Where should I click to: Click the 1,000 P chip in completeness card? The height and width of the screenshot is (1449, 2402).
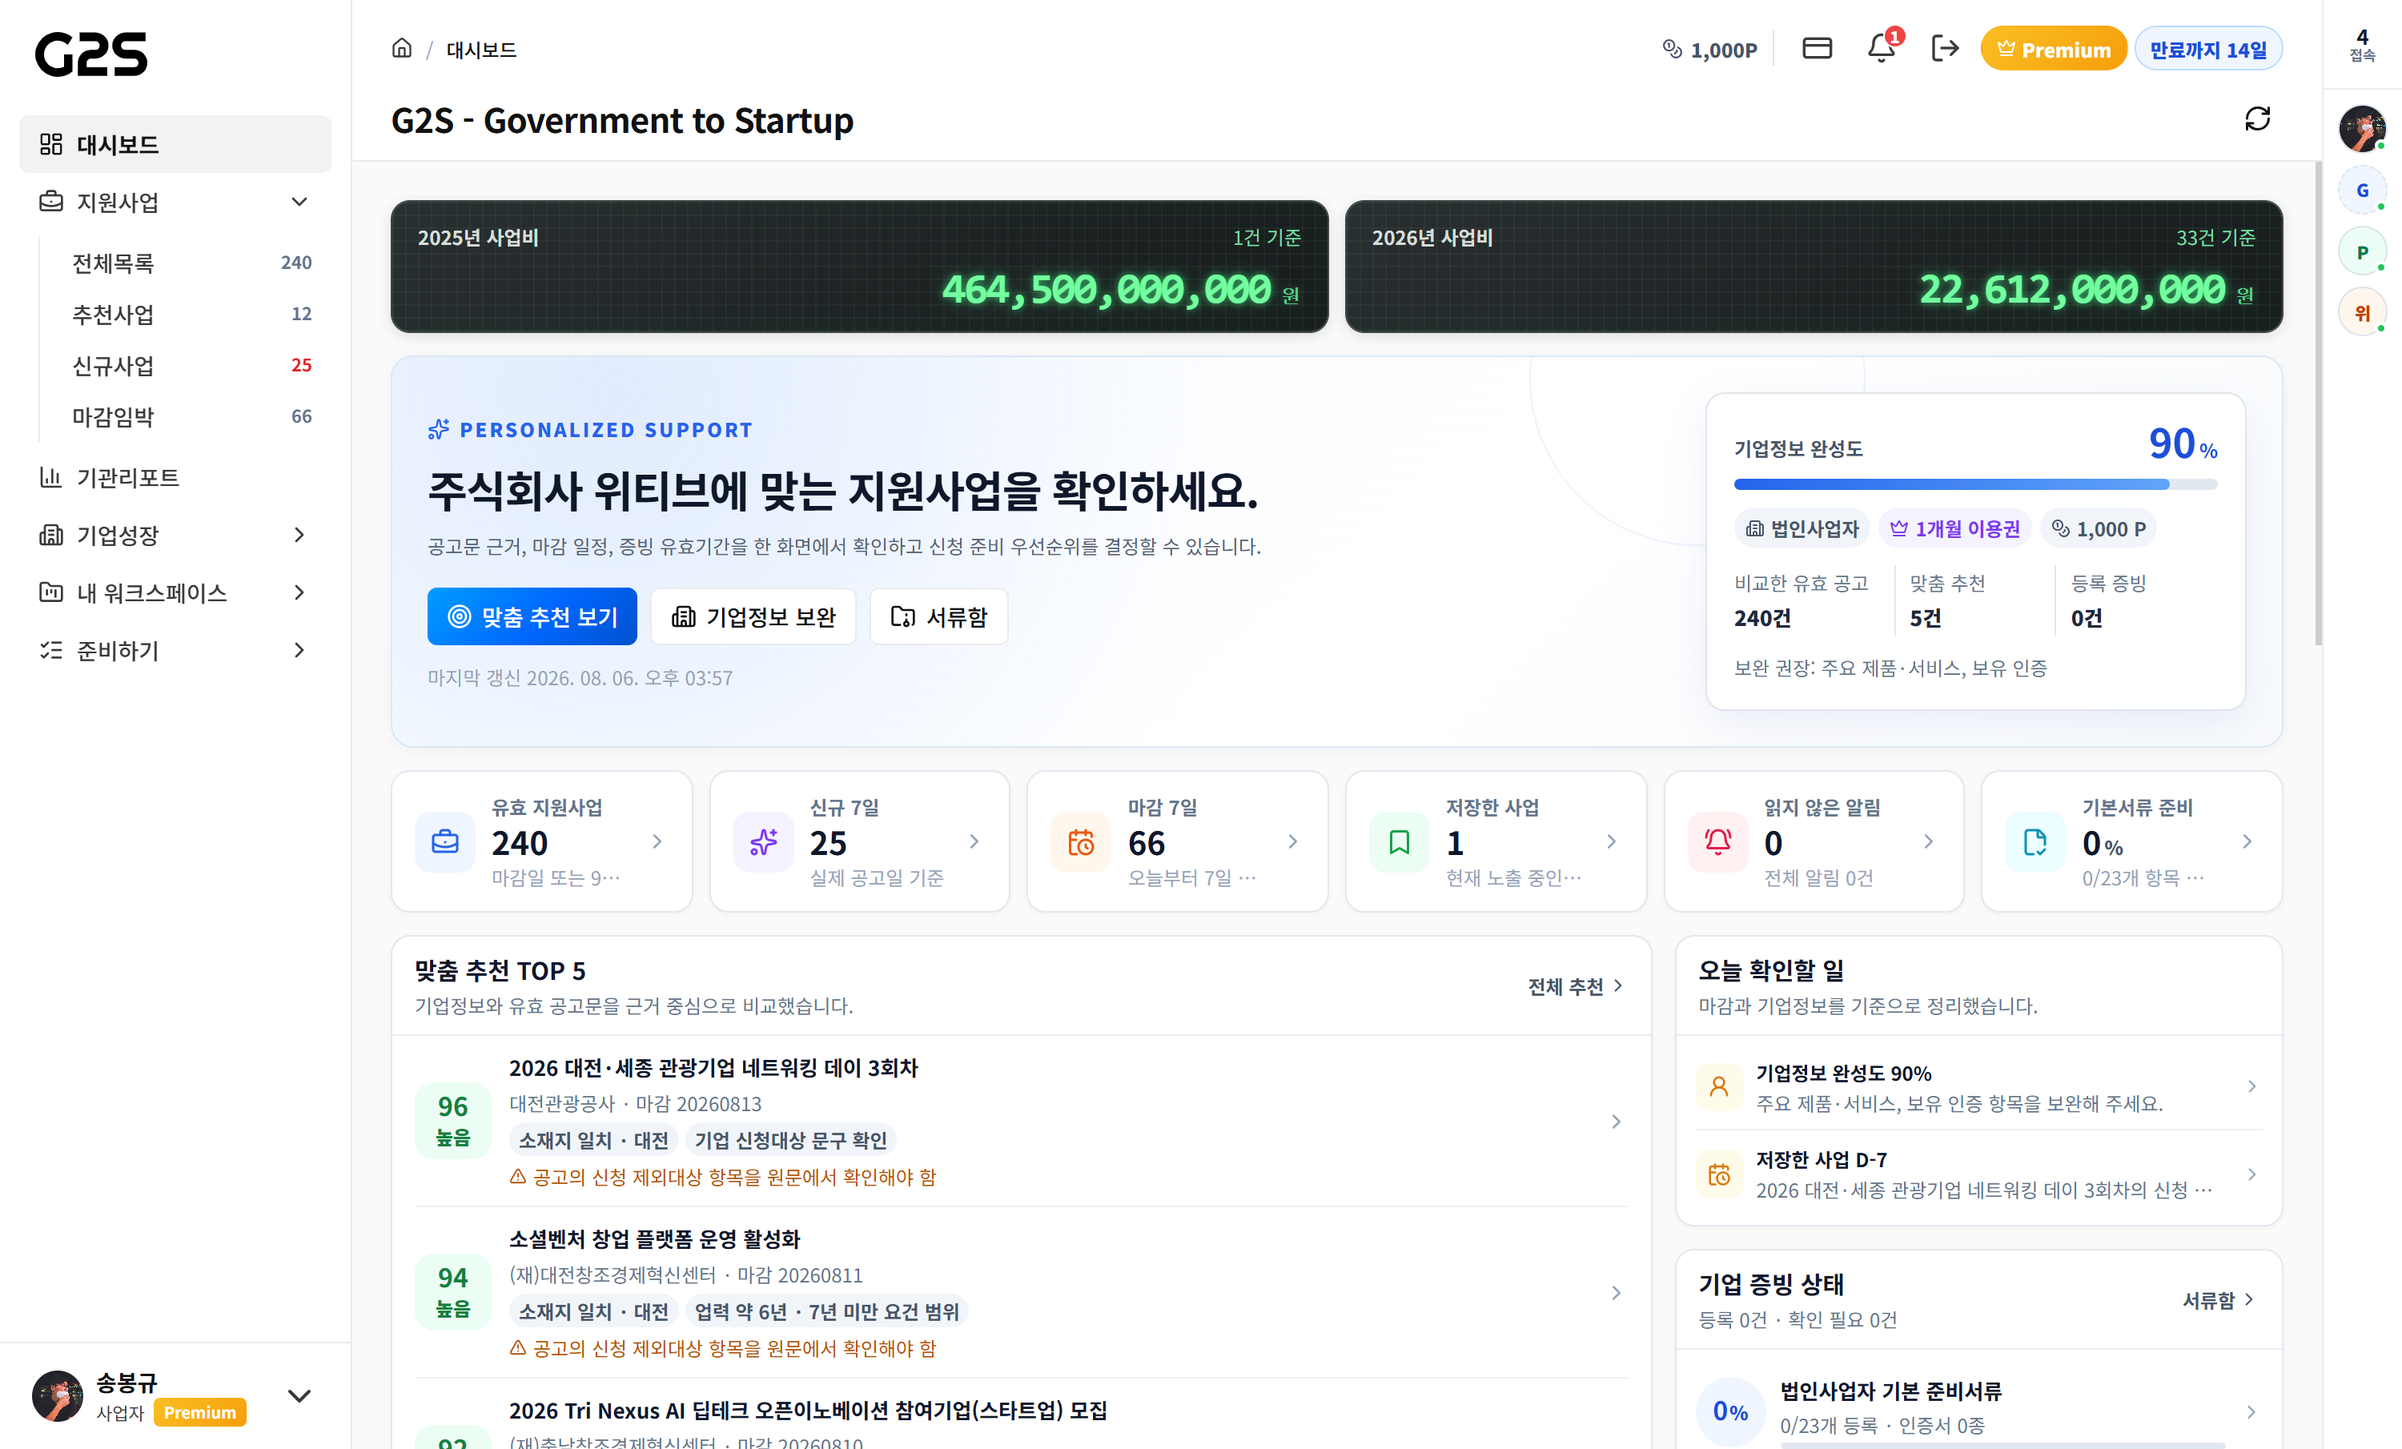[x=2098, y=529]
